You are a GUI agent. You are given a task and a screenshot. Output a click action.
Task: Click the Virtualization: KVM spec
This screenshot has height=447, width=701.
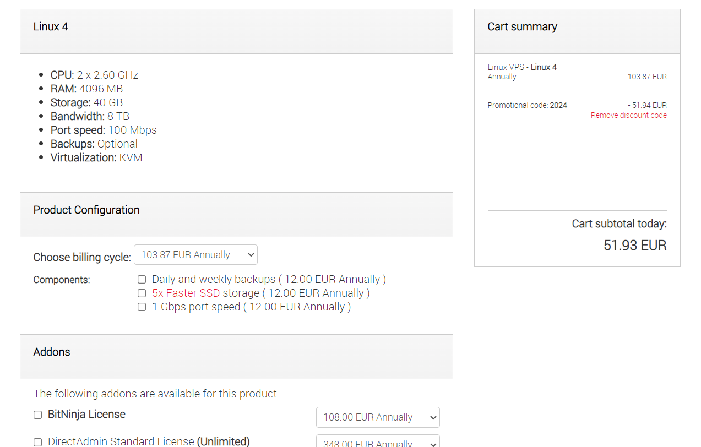(x=96, y=157)
